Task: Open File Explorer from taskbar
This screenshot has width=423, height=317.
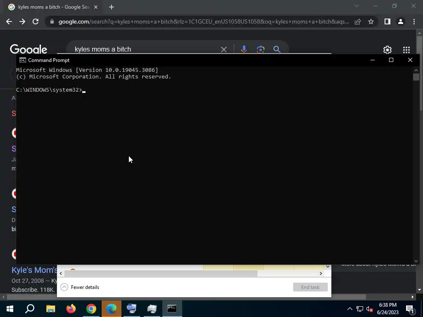Action: tap(50, 309)
